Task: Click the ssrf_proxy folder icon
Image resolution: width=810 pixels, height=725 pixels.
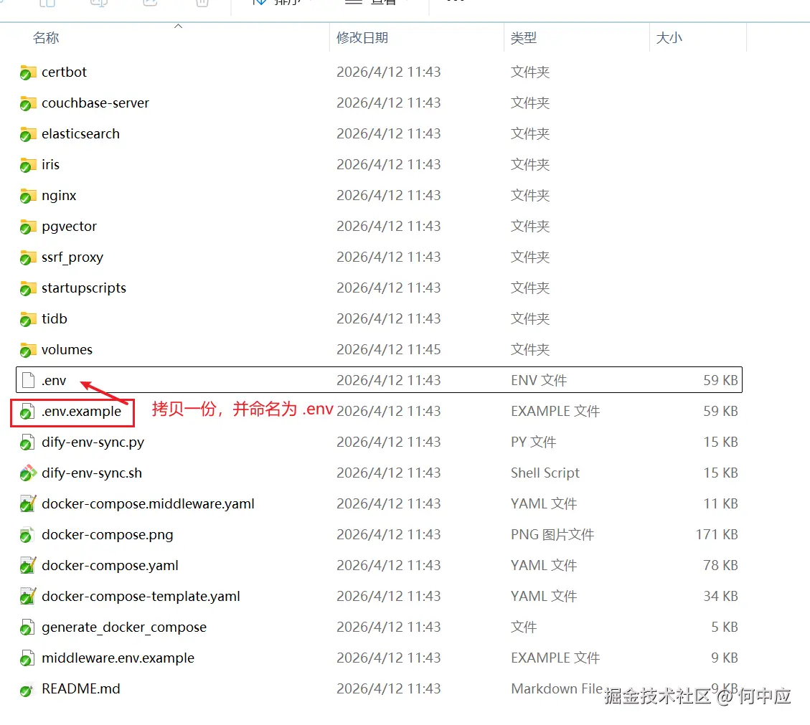Action: point(28,257)
